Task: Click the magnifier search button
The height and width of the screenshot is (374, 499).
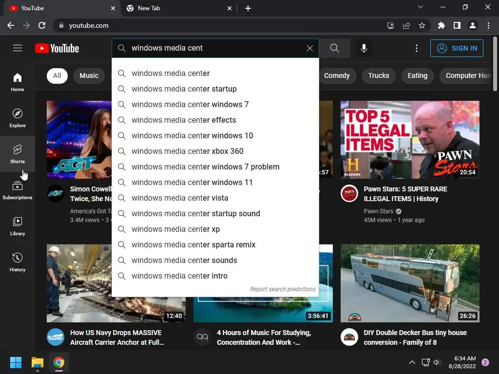Action: (334, 48)
